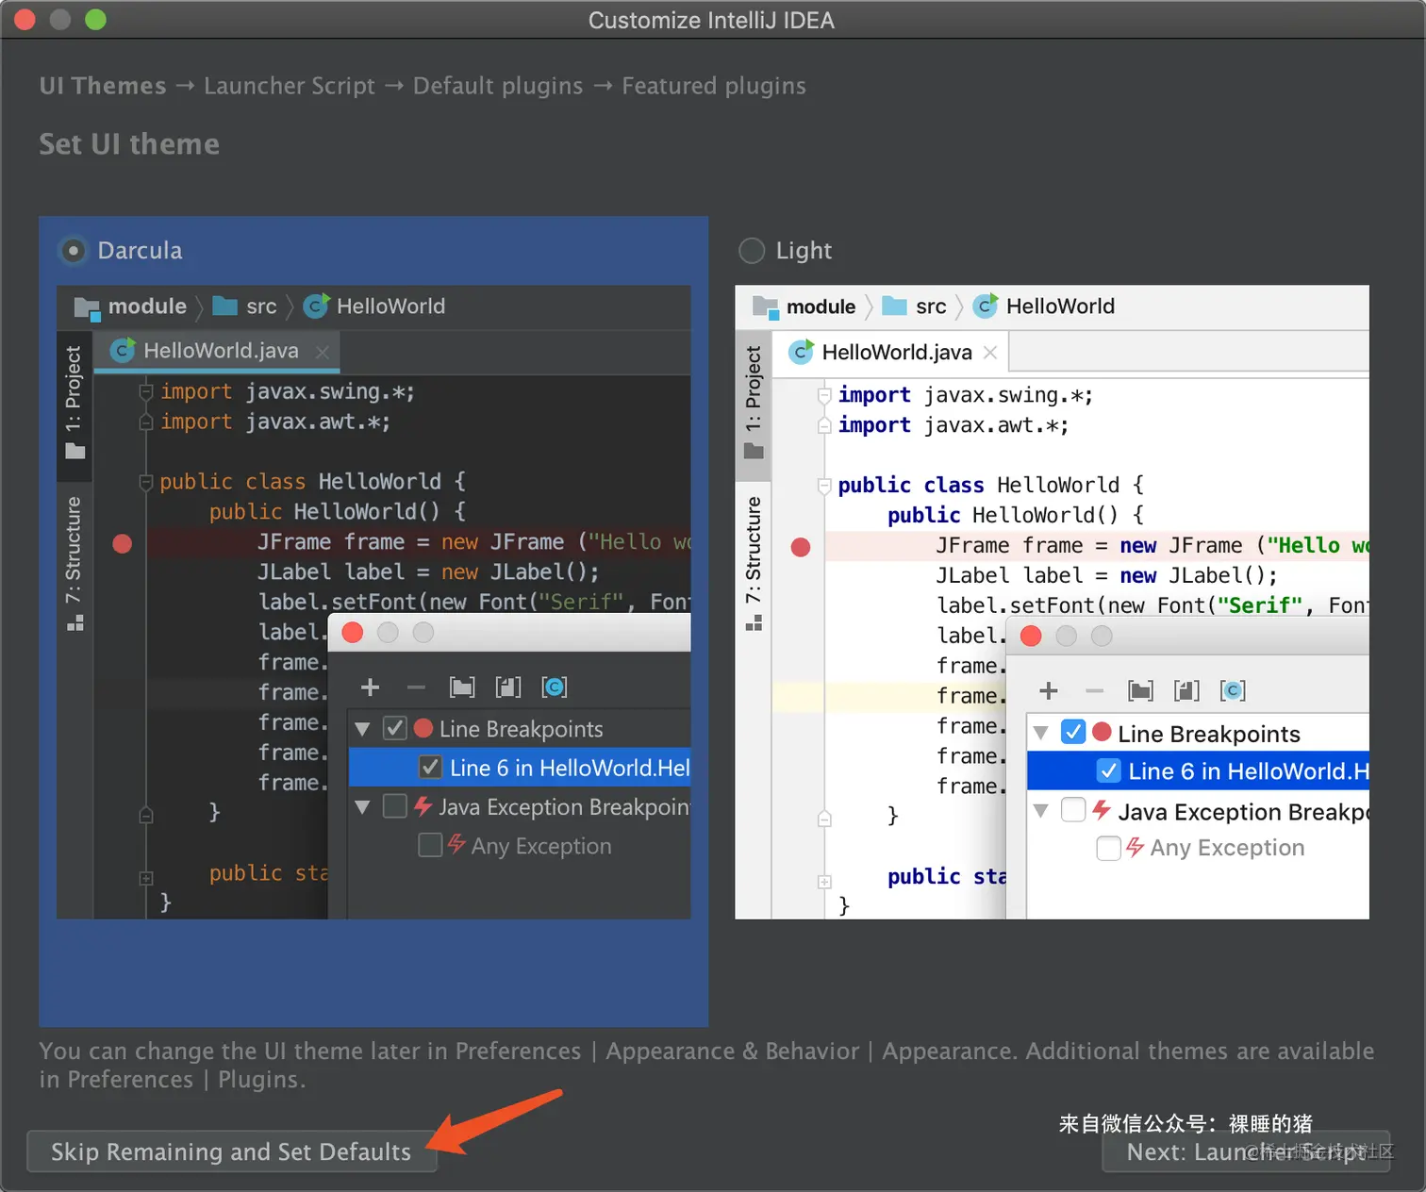
Task: Open 7: Structure tool tab in Darcula preview
Action: [75, 563]
